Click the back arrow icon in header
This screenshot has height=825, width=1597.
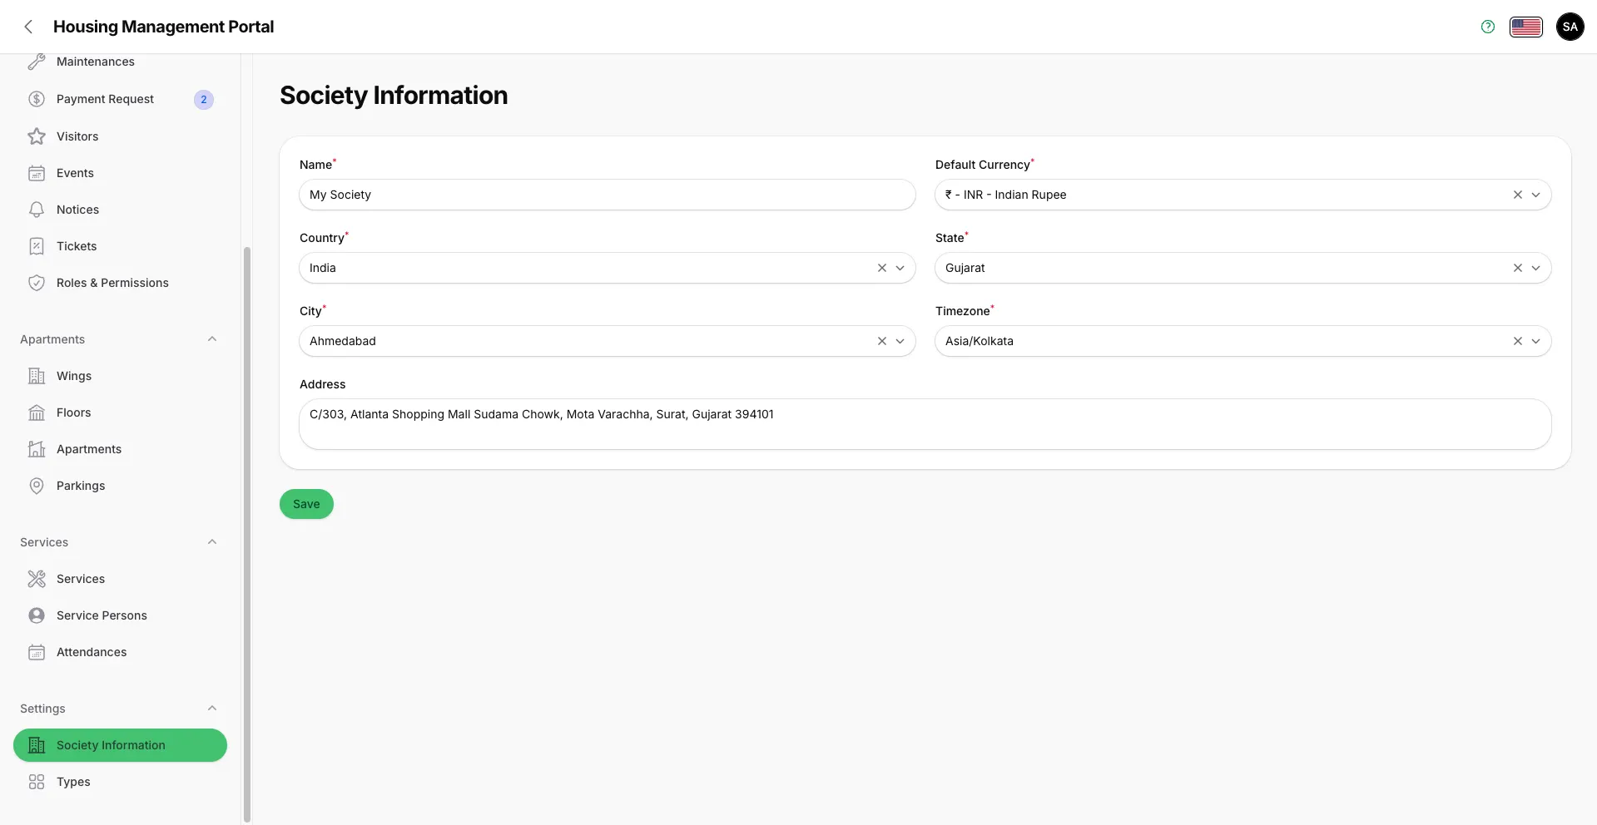pos(28,27)
